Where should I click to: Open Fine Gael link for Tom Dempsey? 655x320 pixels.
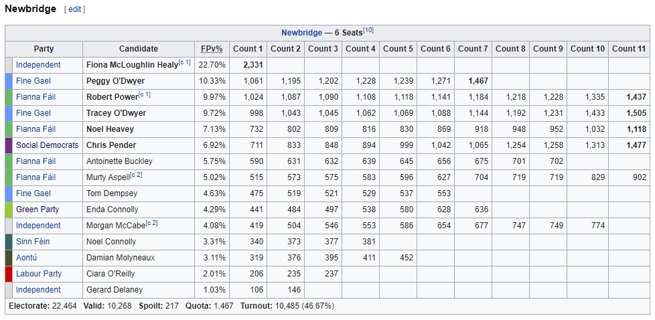pyautogui.click(x=33, y=193)
